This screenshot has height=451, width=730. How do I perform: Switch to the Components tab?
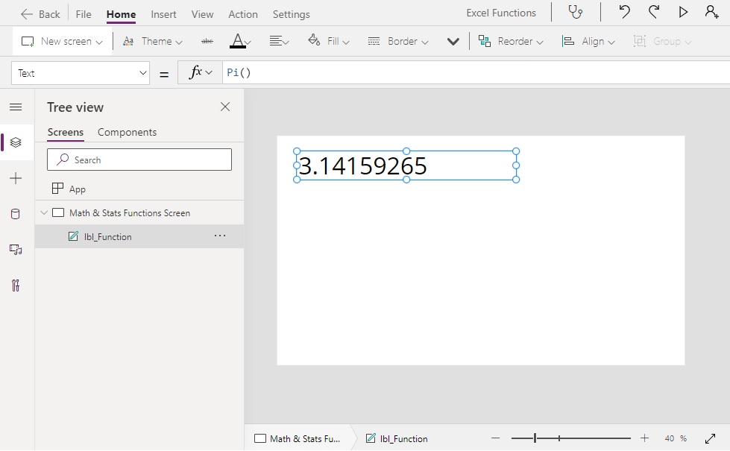(127, 132)
